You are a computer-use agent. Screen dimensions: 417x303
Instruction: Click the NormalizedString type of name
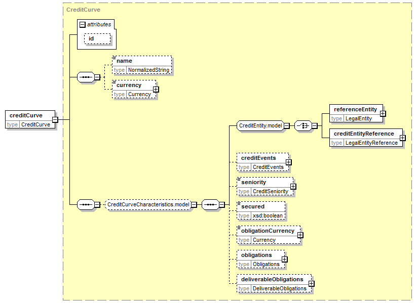[148, 70]
